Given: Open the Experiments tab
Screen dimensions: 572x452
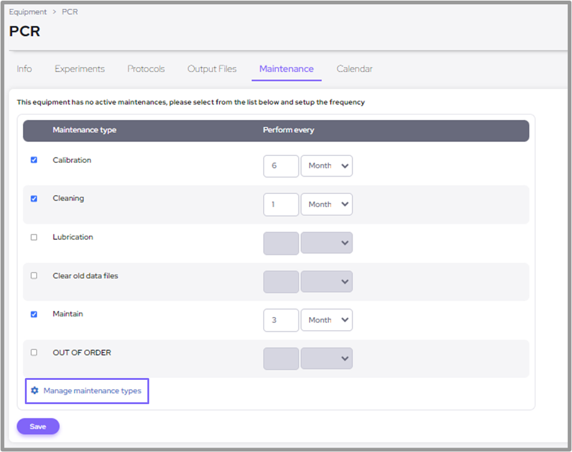Looking at the screenshot, I should pos(80,69).
